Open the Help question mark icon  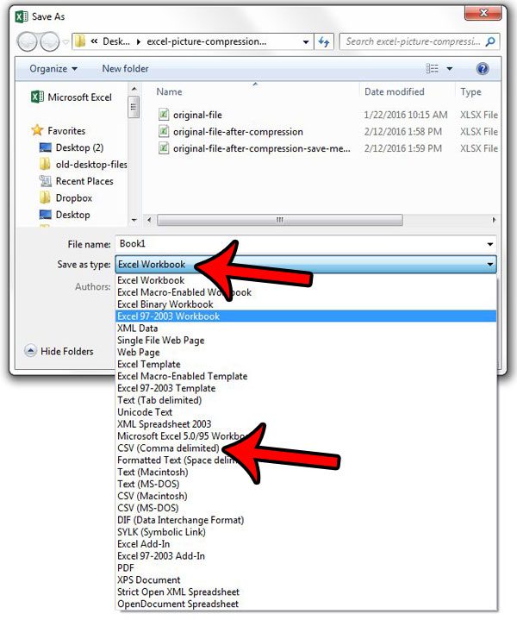tap(483, 69)
